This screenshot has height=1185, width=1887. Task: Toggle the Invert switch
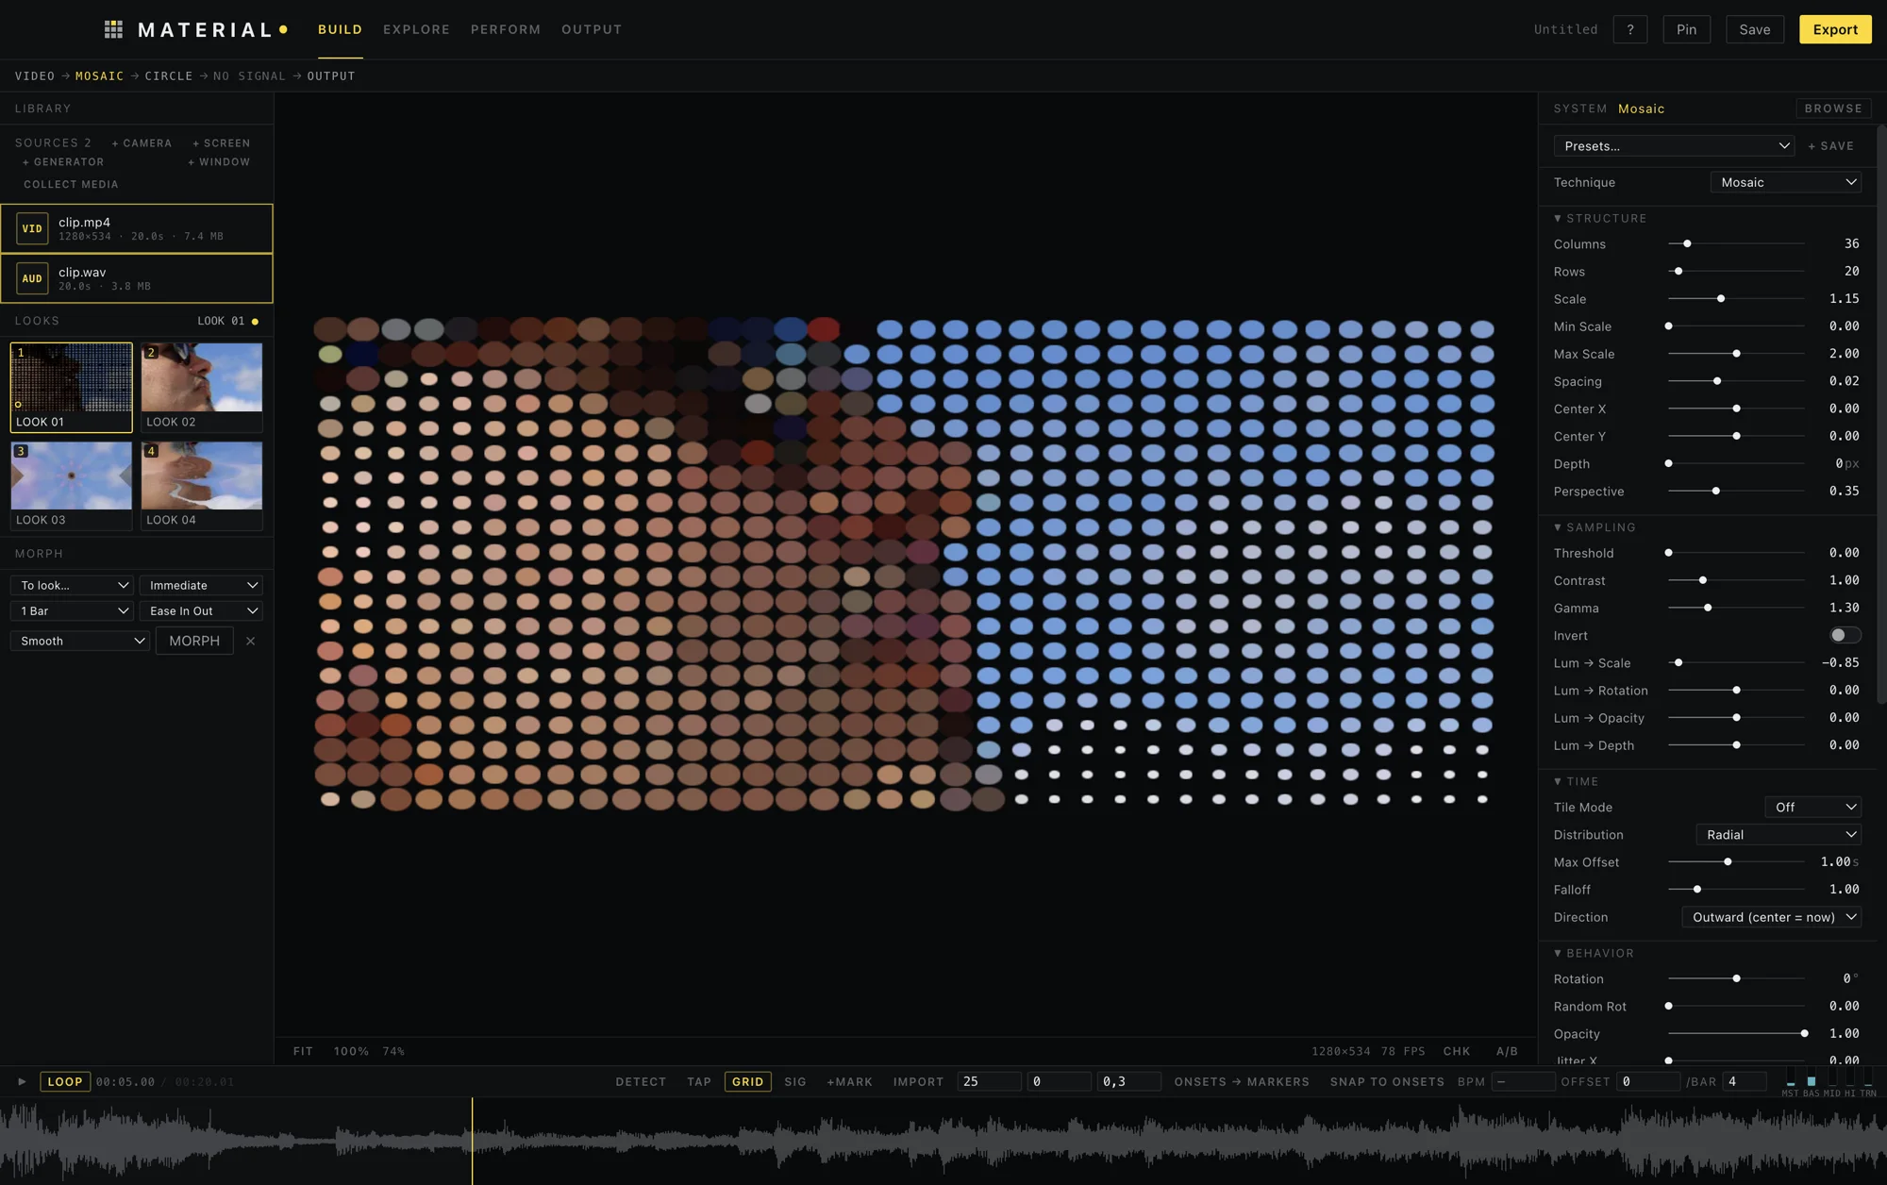(x=1845, y=635)
